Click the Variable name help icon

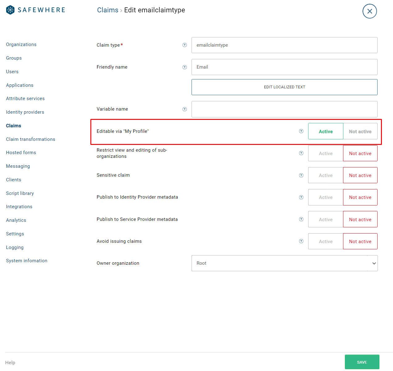pos(184,109)
